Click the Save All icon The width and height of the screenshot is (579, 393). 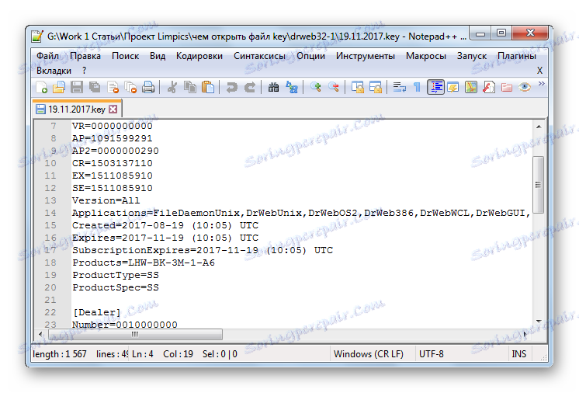[95, 88]
